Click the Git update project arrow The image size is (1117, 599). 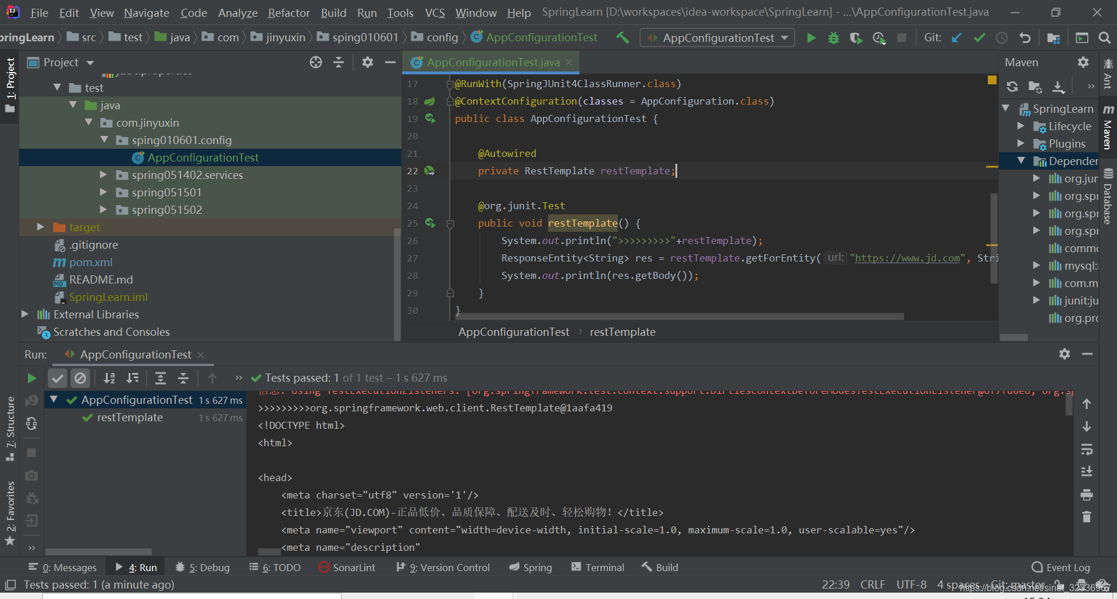point(956,38)
